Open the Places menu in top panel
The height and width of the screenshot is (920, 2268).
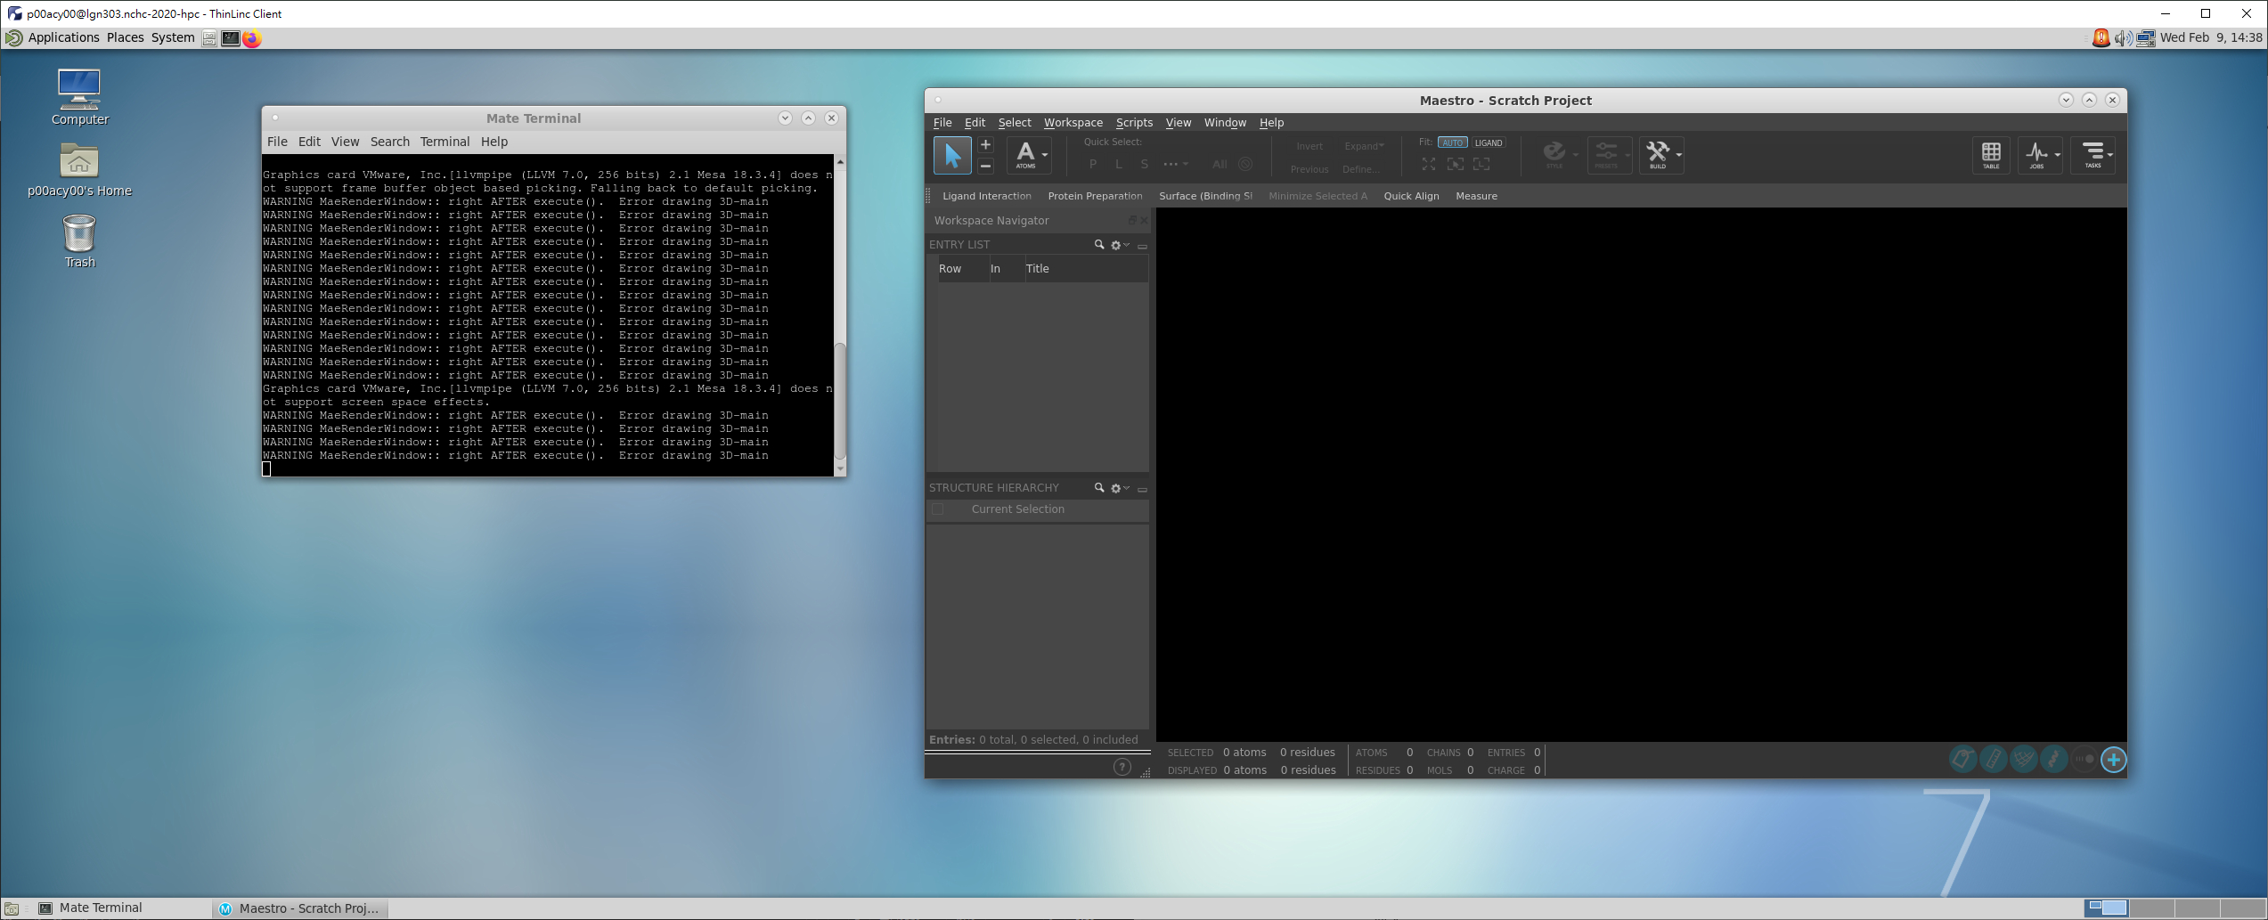tap(125, 37)
